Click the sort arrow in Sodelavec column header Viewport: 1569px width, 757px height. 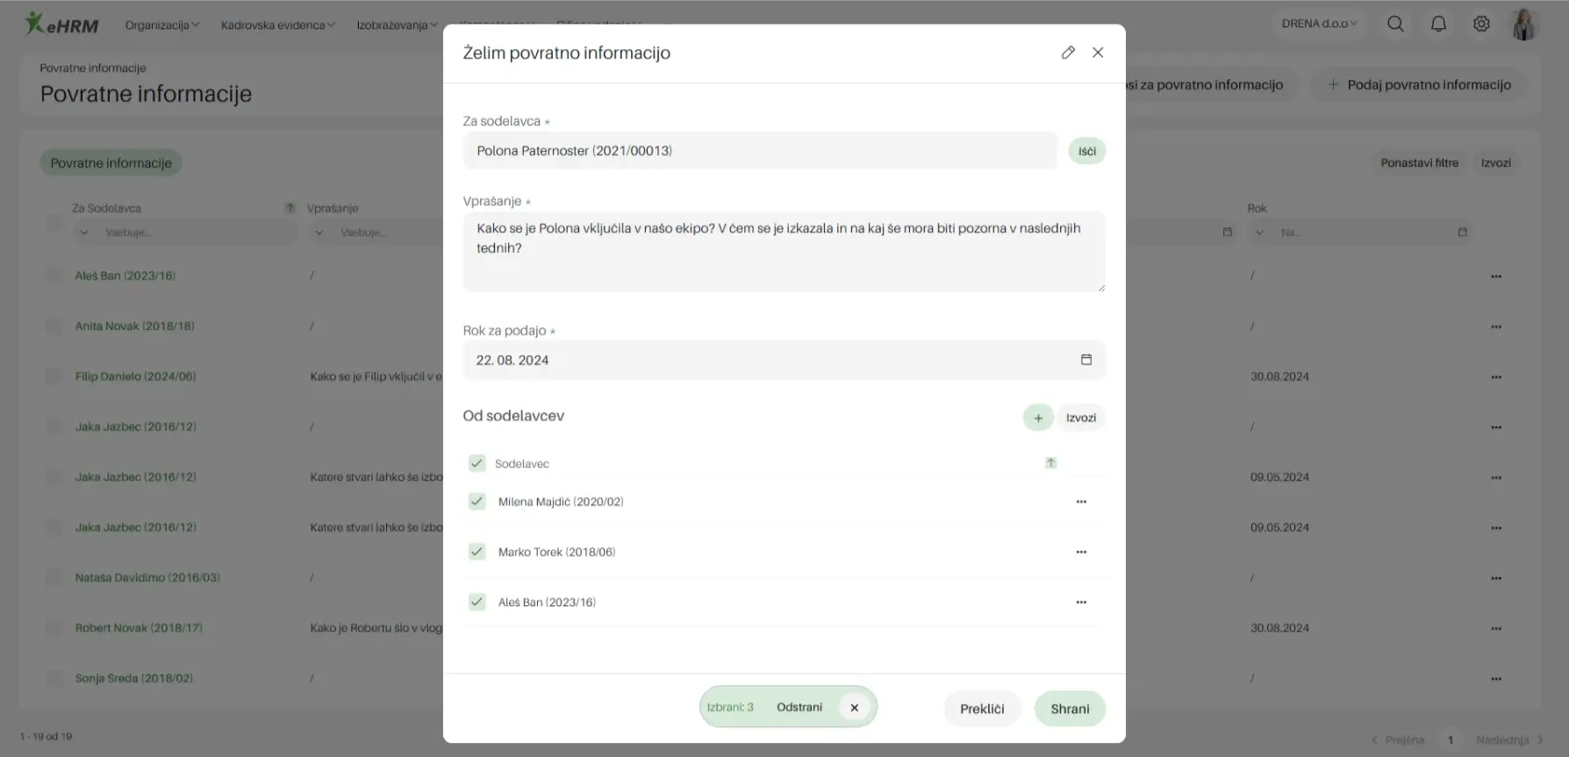[1050, 463]
